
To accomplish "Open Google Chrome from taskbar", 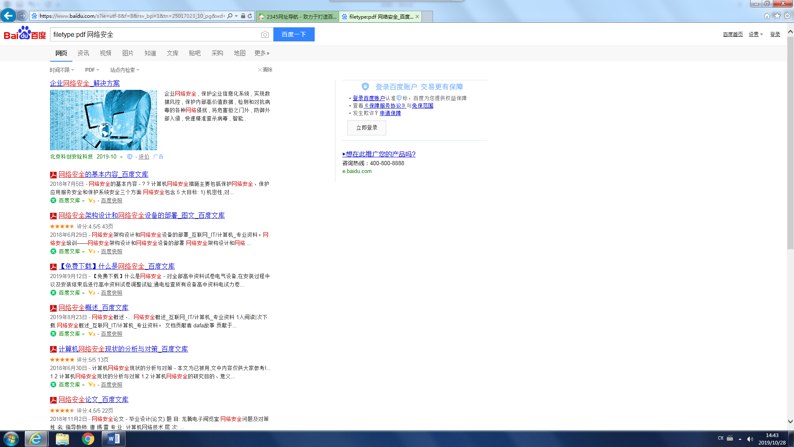I will pos(88,439).
